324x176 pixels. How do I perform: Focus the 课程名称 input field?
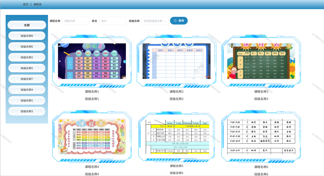(x=76, y=21)
